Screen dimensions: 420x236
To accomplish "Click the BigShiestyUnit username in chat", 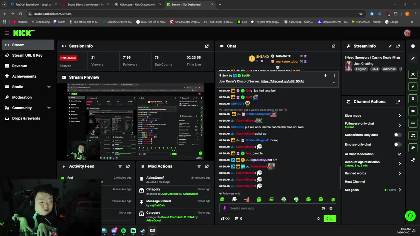I will [x=261, y=160].
